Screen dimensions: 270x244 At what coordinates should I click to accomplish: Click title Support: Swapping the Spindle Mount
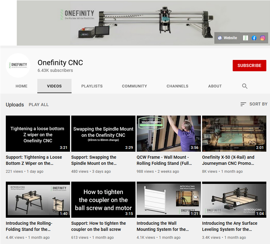[94, 160]
